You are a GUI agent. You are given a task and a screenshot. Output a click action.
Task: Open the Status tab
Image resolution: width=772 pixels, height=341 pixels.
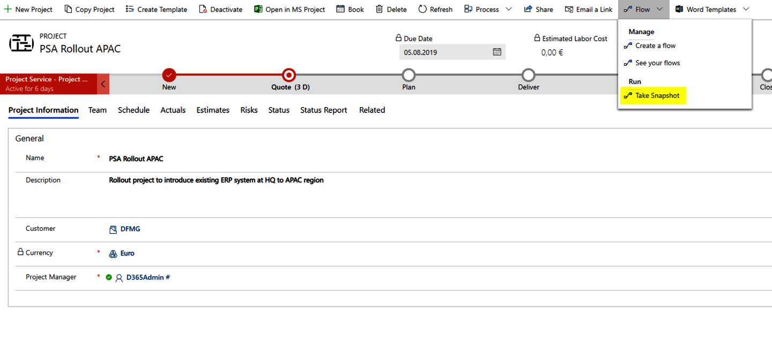pyautogui.click(x=279, y=110)
